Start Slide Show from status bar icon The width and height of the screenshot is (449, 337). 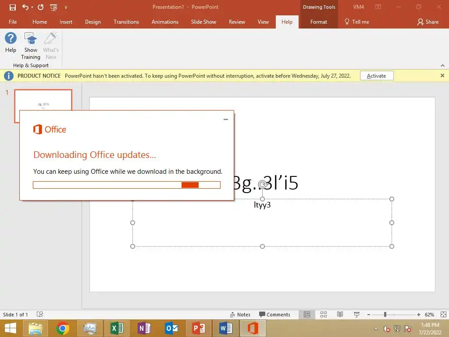pyautogui.click(x=356, y=315)
